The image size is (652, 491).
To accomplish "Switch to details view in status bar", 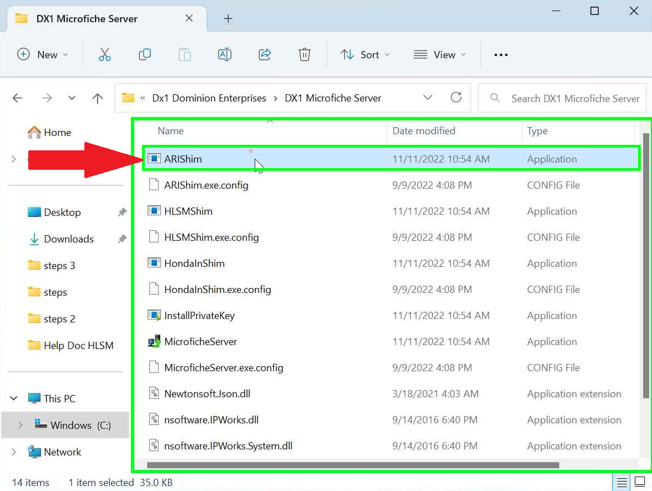I will [621, 482].
